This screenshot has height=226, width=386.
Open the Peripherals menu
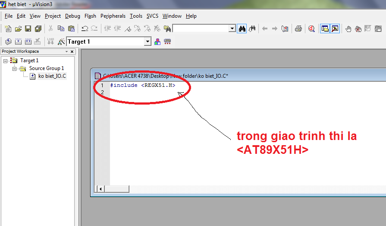(113, 16)
